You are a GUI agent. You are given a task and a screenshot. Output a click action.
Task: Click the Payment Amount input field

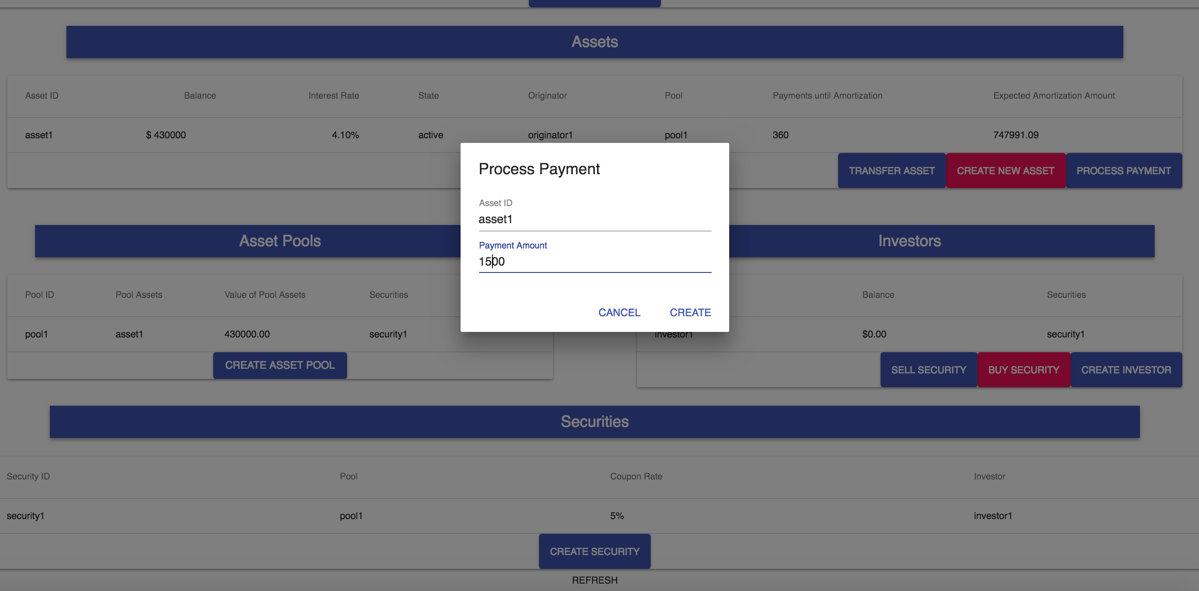(x=594, y=262)
